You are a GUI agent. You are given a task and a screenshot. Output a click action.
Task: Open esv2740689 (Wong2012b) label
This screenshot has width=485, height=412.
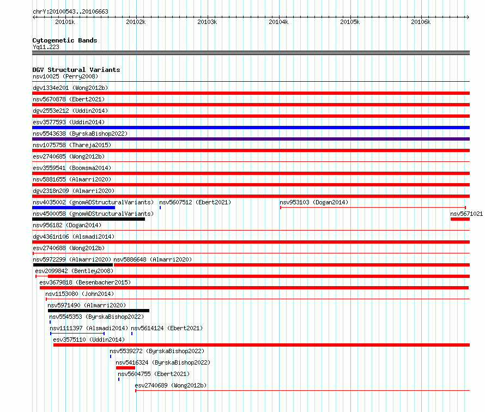[171, 385]
